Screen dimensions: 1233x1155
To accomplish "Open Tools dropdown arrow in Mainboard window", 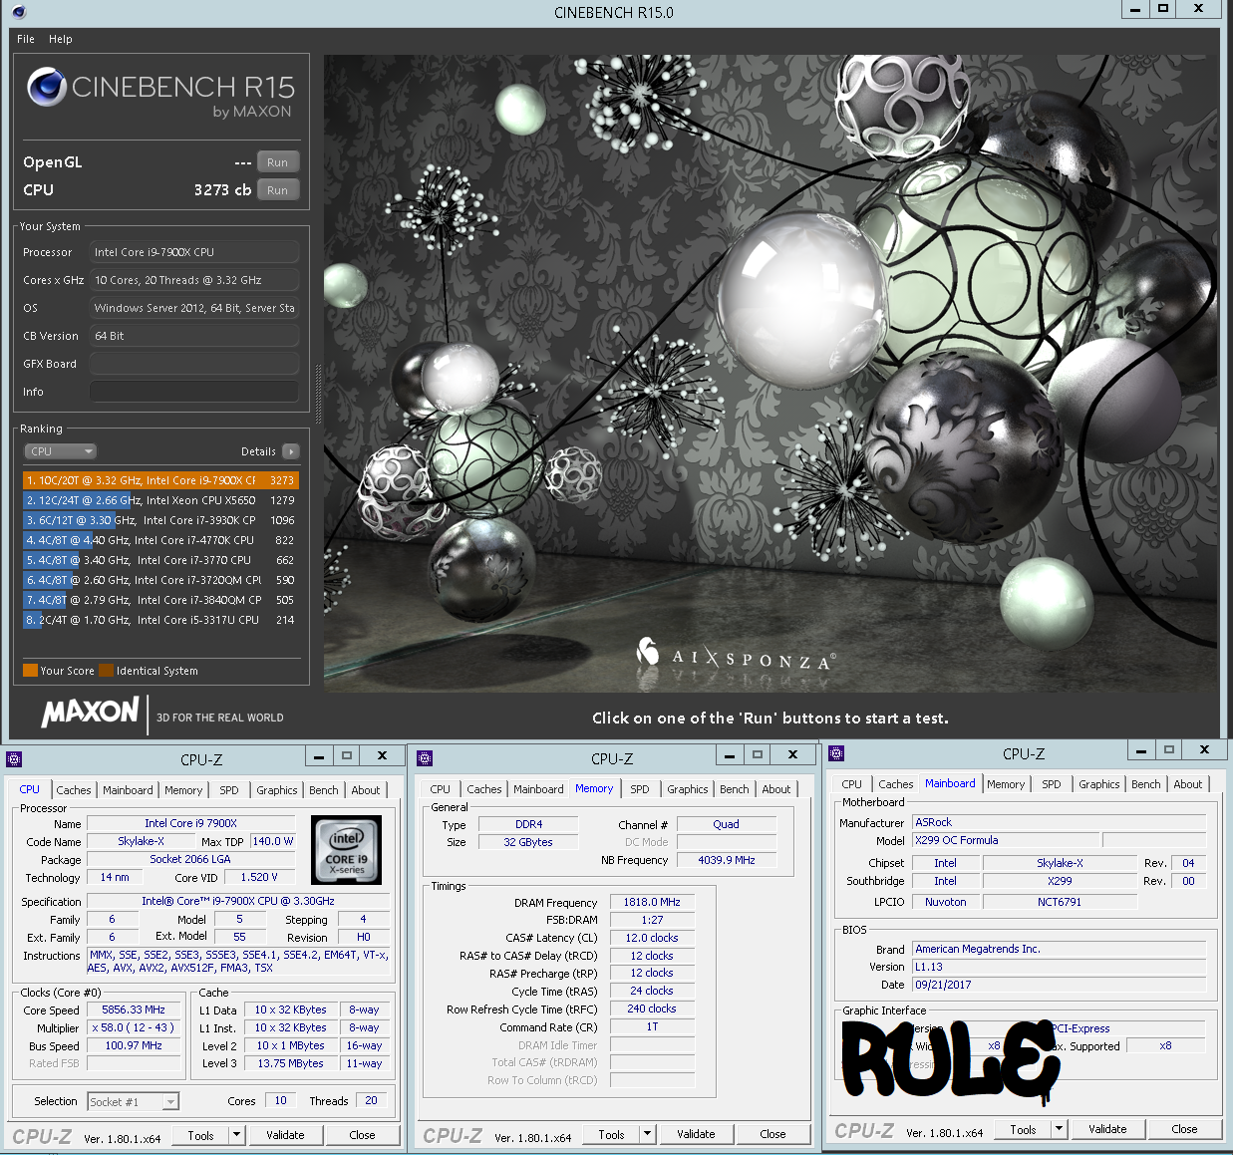I will (1059, 1129).
